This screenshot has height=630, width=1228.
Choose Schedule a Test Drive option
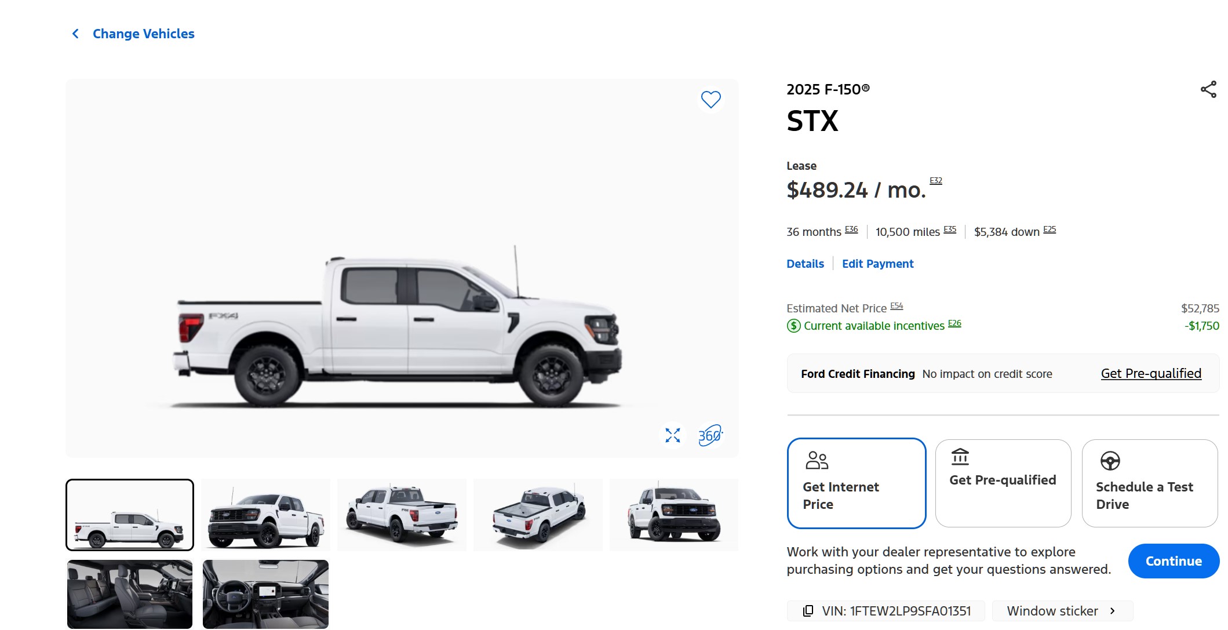click(1149, 483)
